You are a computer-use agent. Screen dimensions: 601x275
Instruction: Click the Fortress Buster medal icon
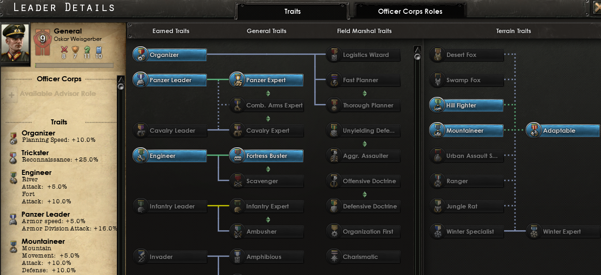(x=237, y=156)
